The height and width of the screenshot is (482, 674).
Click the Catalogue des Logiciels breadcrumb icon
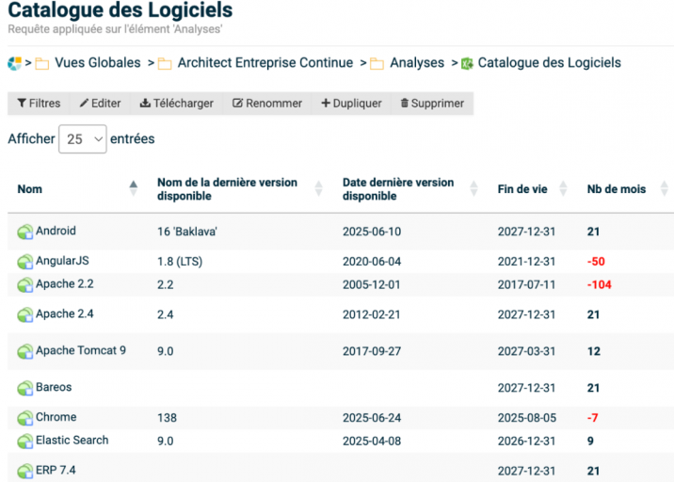(467, 63)
